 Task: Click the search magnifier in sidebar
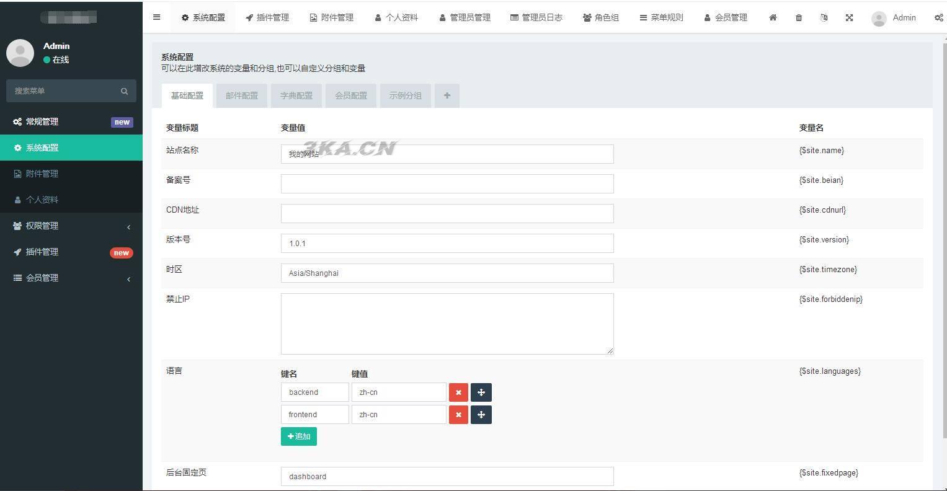(x=124, y=91)
